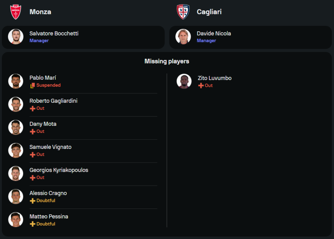Select Georgios Kyriakopoulos's name
The image size is (334, 239).
(x=59, y=170)
